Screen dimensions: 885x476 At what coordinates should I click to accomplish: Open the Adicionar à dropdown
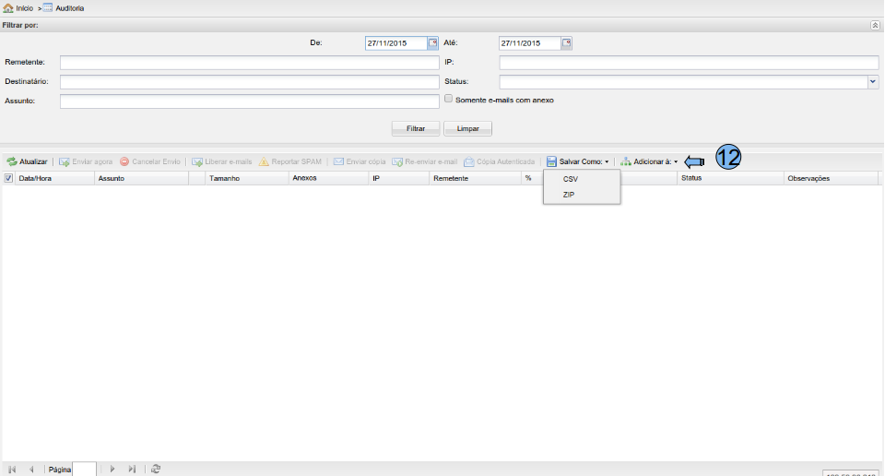click(x=650, y=161)
